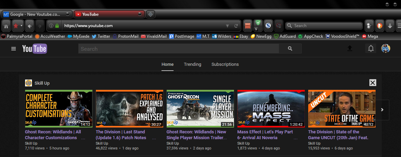Image resolution: width=401 pixels, height=157 pixels.
Task: Switch to the Subscriptions tab
Action: click(225, 64)
